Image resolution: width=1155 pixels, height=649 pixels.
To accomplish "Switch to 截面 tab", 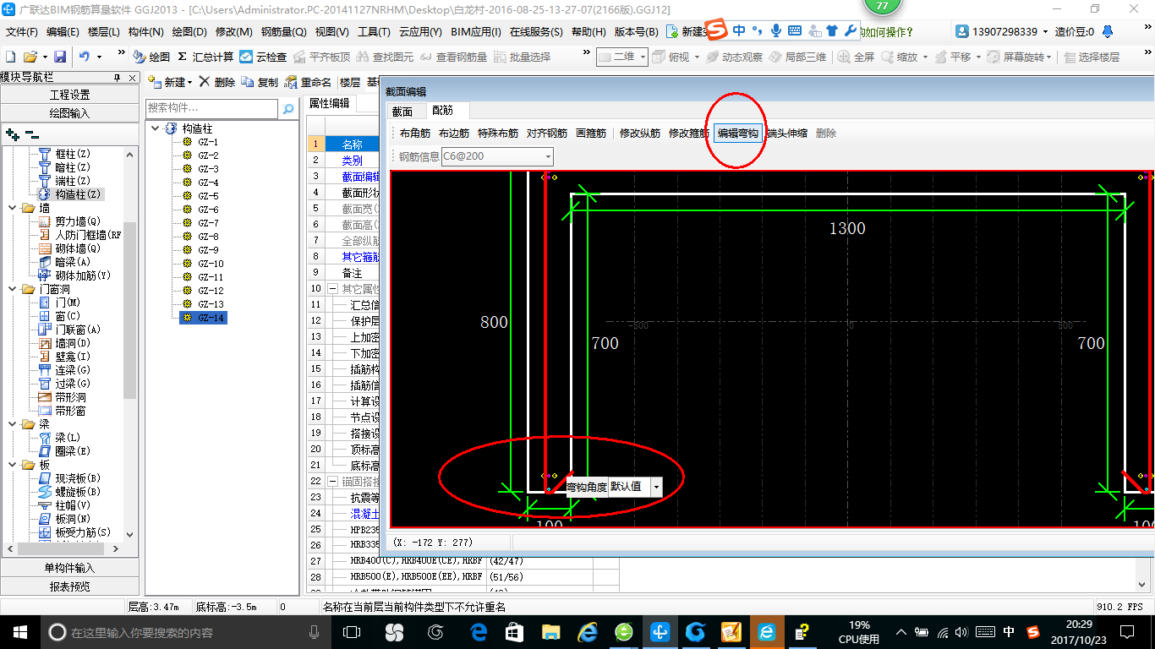I will point(402,111).
